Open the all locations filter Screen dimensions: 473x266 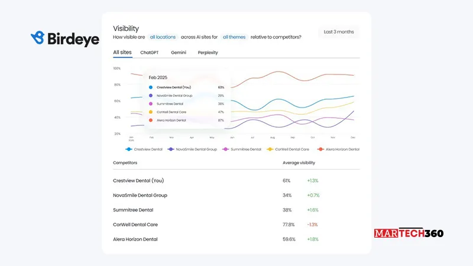tap(163, 37)
